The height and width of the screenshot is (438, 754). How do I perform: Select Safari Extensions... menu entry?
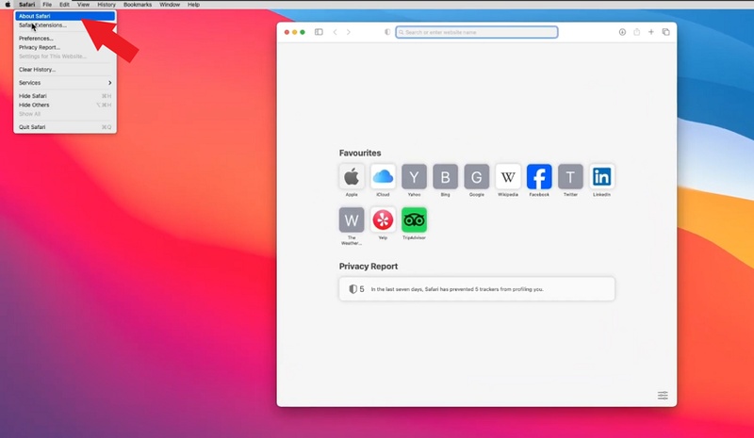pos(65,25)
